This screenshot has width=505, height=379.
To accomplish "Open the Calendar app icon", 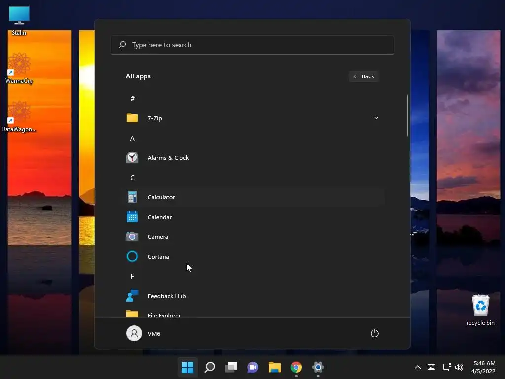I will [x=132, y=217].
